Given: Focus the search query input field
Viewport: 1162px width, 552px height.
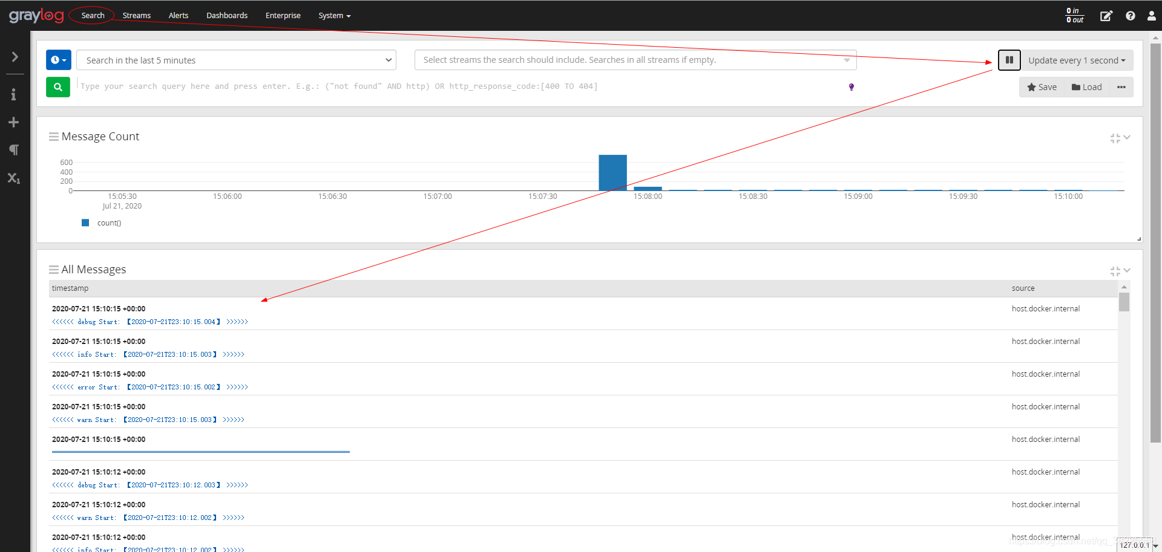Looking at the screenshot, I should pyautogui.click(x=460, y=86).
